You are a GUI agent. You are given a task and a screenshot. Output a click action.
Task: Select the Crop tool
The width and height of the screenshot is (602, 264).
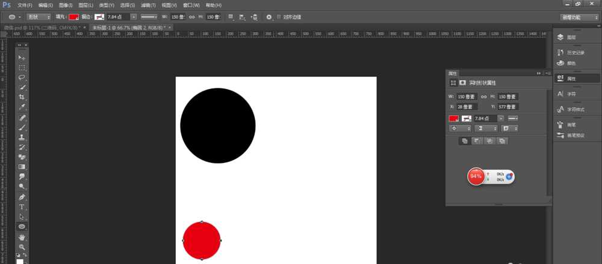pos(22,97)
